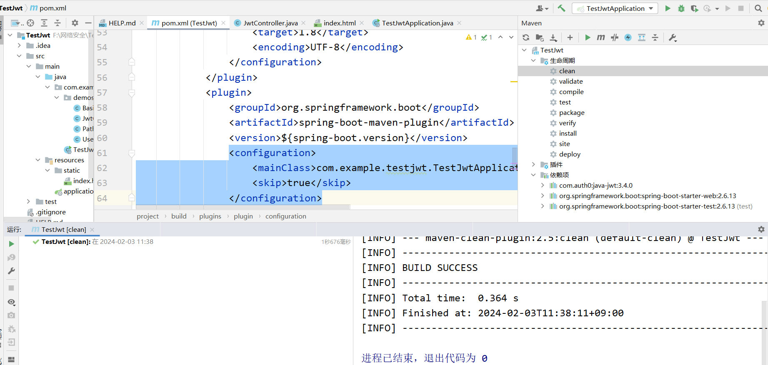Select opened file in Project tree
Screen dimensions: 768x365
[x=30, y=23]
